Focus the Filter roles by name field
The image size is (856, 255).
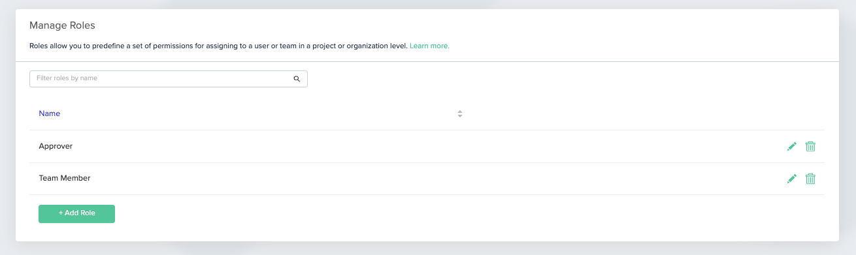pos(169,79)
